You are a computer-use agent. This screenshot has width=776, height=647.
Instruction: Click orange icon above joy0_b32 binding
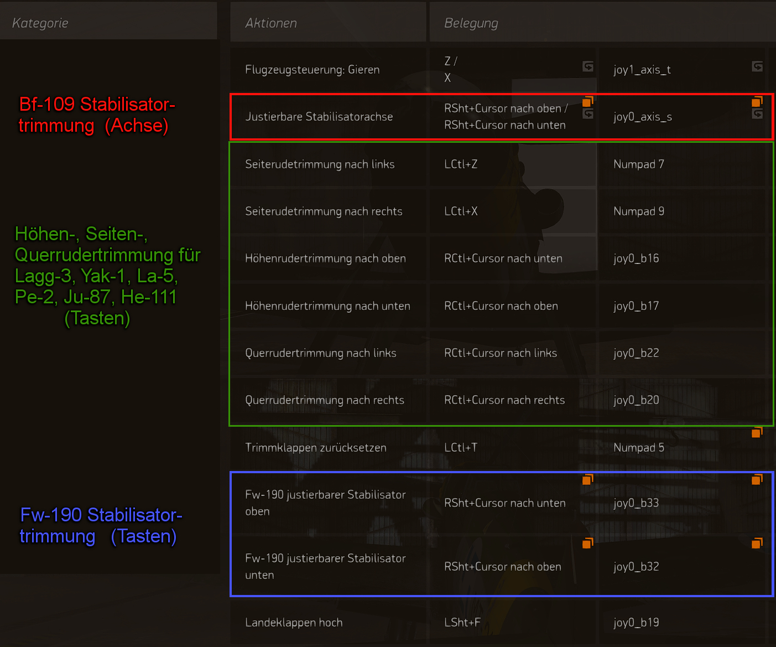[x=757, y=544]
